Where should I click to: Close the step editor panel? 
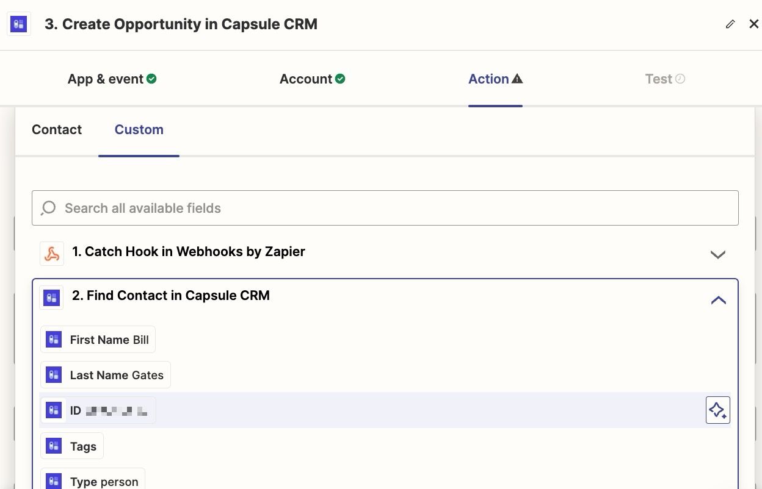[x=754, y=24]
